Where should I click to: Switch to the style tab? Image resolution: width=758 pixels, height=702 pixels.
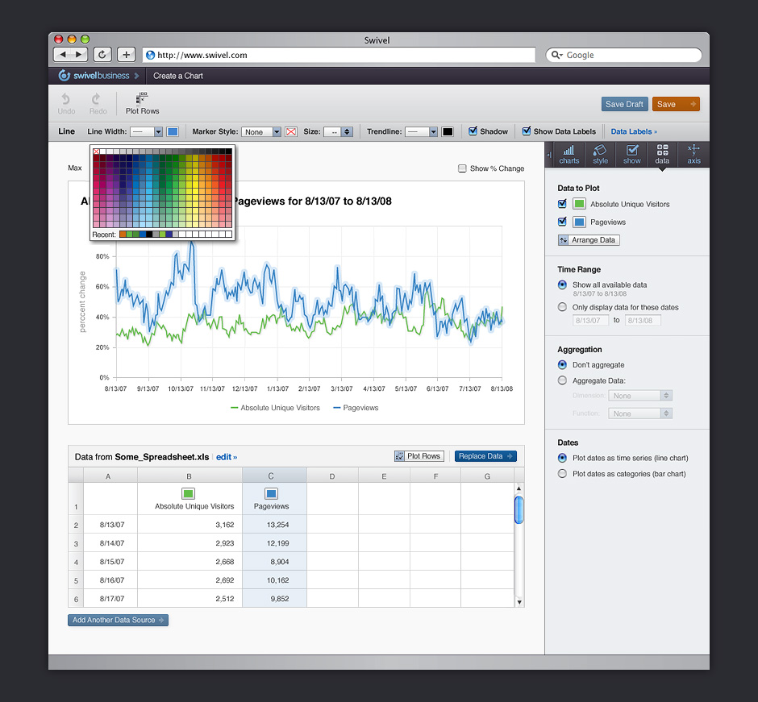[x=600, y=154]
